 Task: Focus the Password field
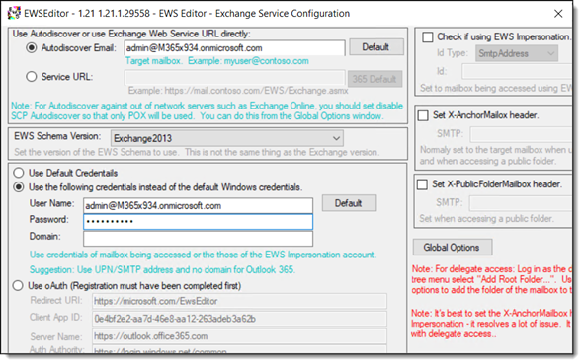pyautogui.click(x=198, y=222)
